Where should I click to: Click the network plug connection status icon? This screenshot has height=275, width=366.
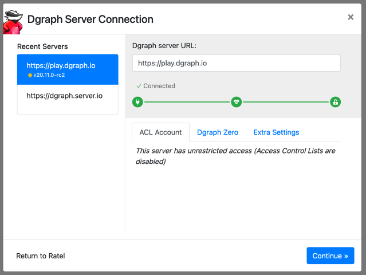click(x=137, y=102)
